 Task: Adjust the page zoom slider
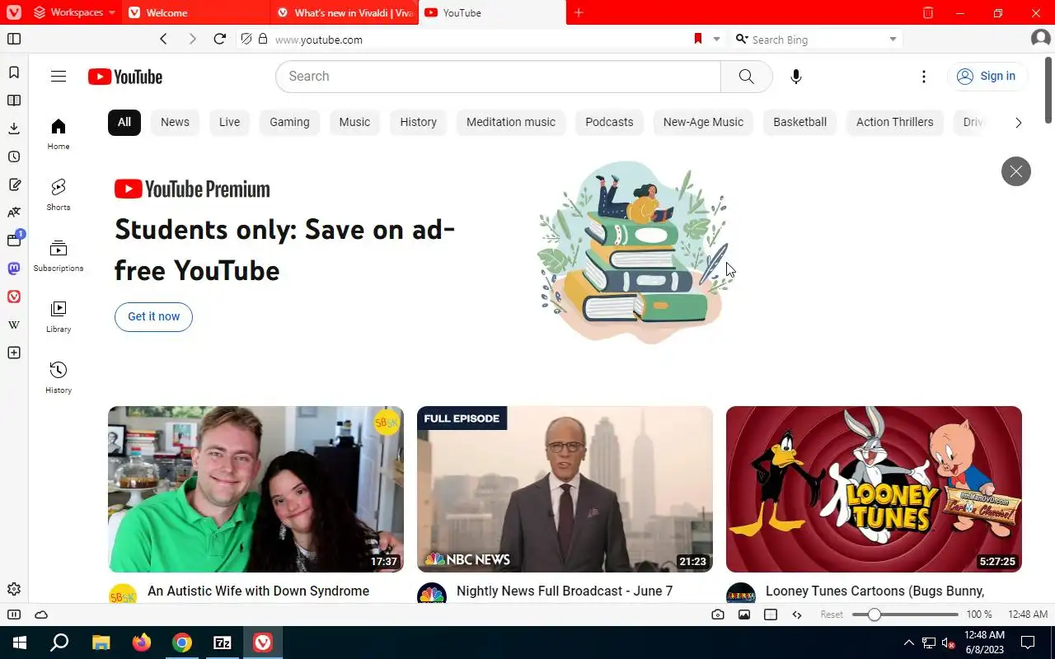click(x=905, y=615)
